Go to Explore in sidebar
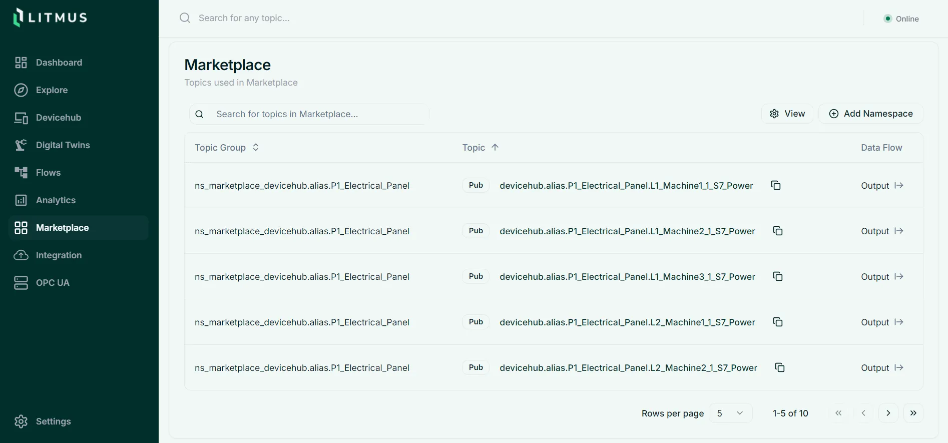 [x=79, y=90]
